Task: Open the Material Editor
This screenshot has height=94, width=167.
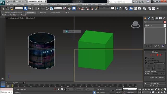Action: click(144, 8)
